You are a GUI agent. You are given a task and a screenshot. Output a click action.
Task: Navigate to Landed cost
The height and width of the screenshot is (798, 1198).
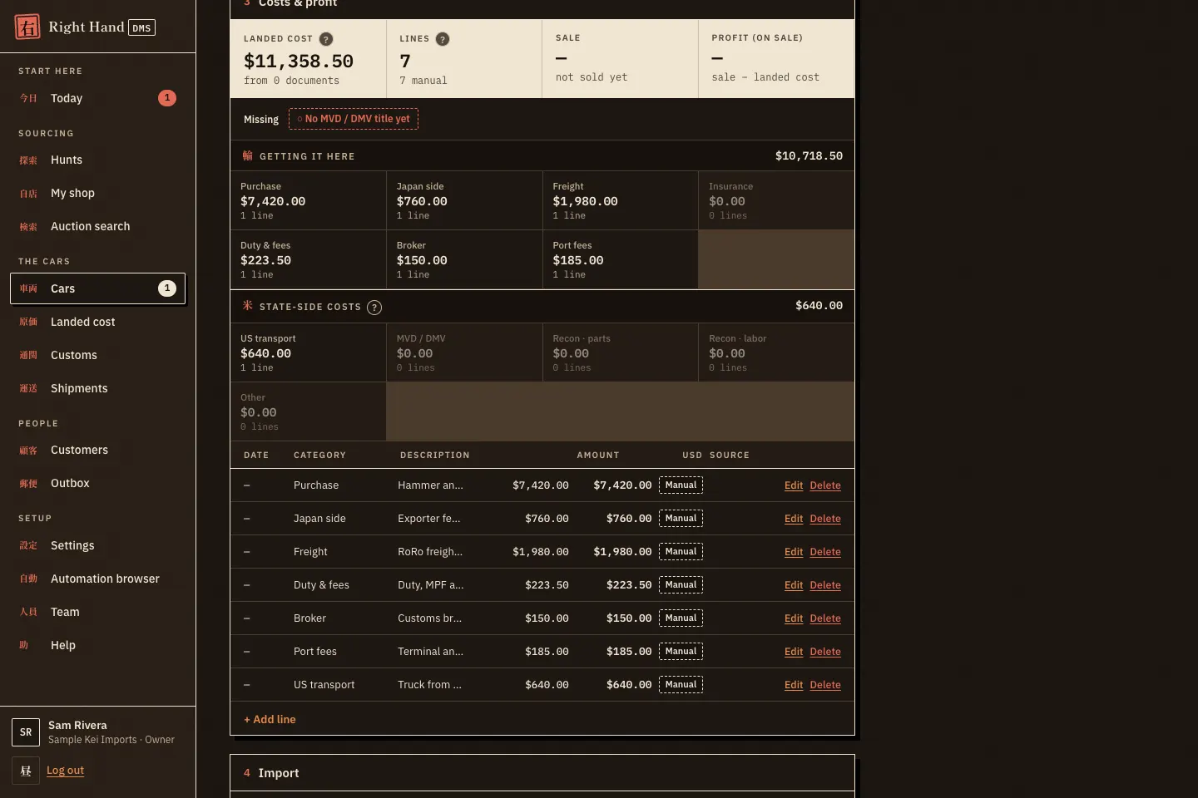pyautogui.click(x=97, y=322)
